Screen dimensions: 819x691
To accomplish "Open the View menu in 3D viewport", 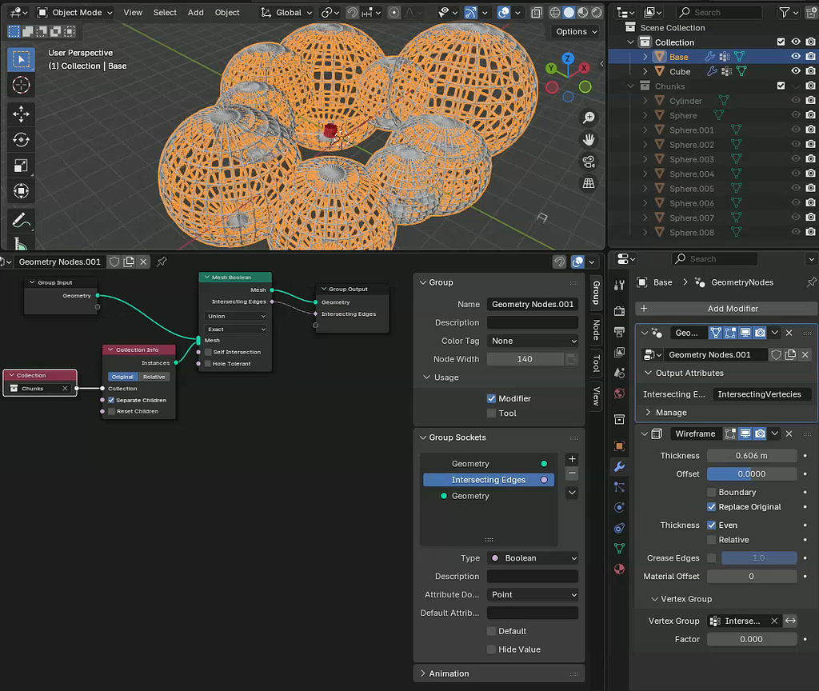I will [x=133, y=13].
